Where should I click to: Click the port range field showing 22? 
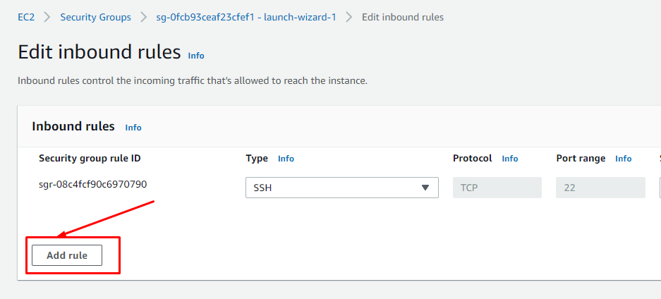click(x=600, y=188)
